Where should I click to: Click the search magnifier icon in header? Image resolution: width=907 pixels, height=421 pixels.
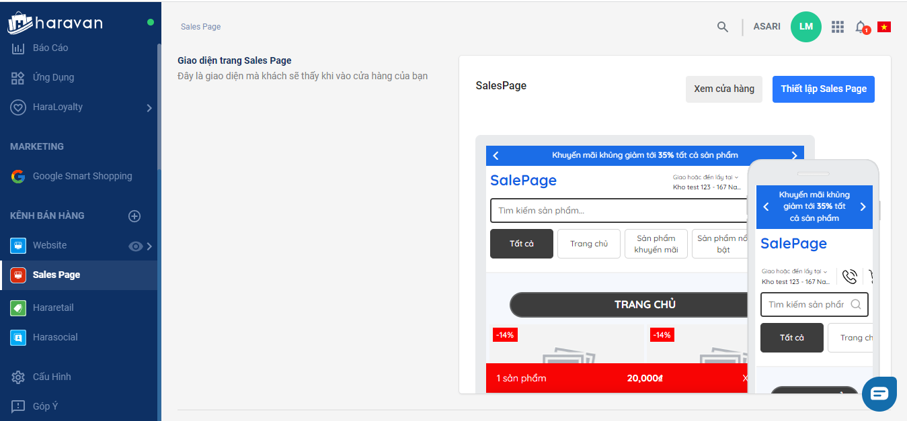click(x=723, y=27)
